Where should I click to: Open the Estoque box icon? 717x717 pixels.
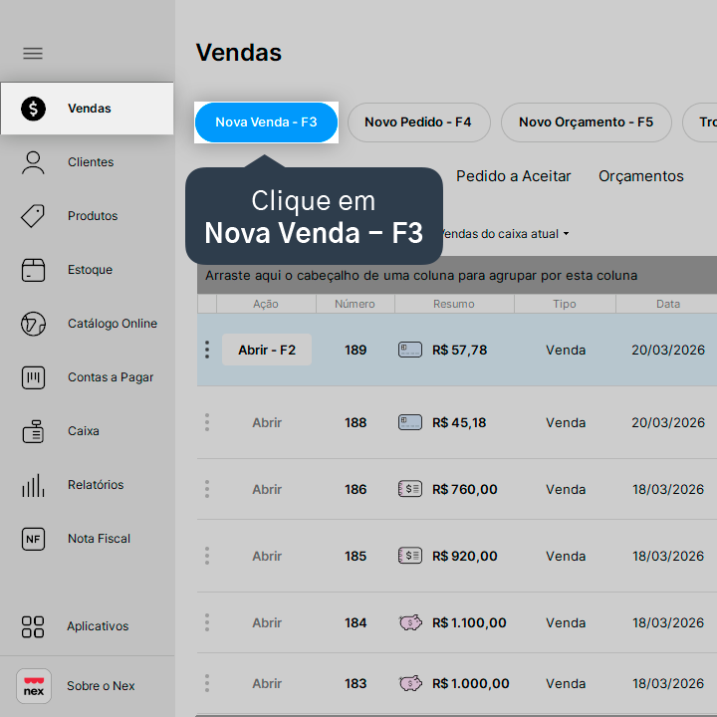[x=34, y=270]
